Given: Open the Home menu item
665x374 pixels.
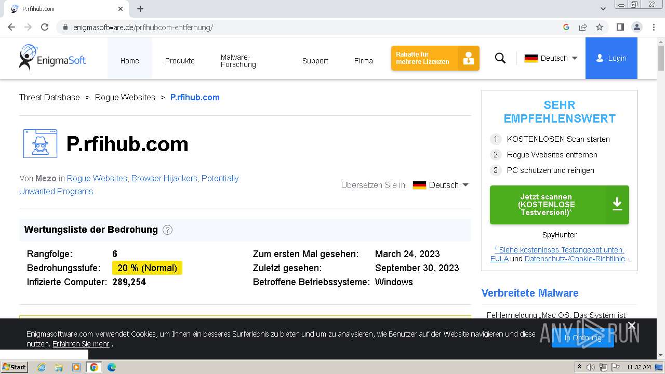Looking at the screenshot, I should click(130, 61).
